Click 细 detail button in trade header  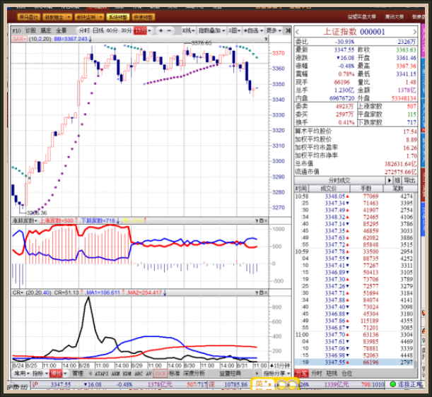397,180
